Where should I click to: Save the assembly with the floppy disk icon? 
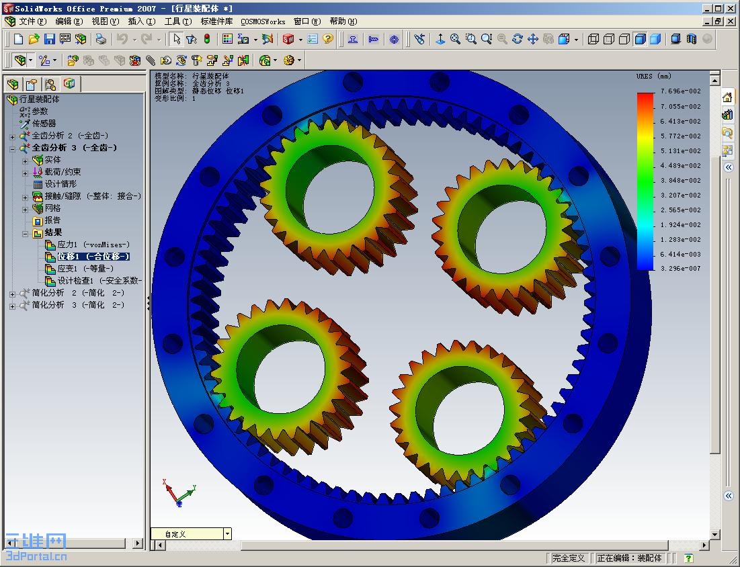[50, 39]
